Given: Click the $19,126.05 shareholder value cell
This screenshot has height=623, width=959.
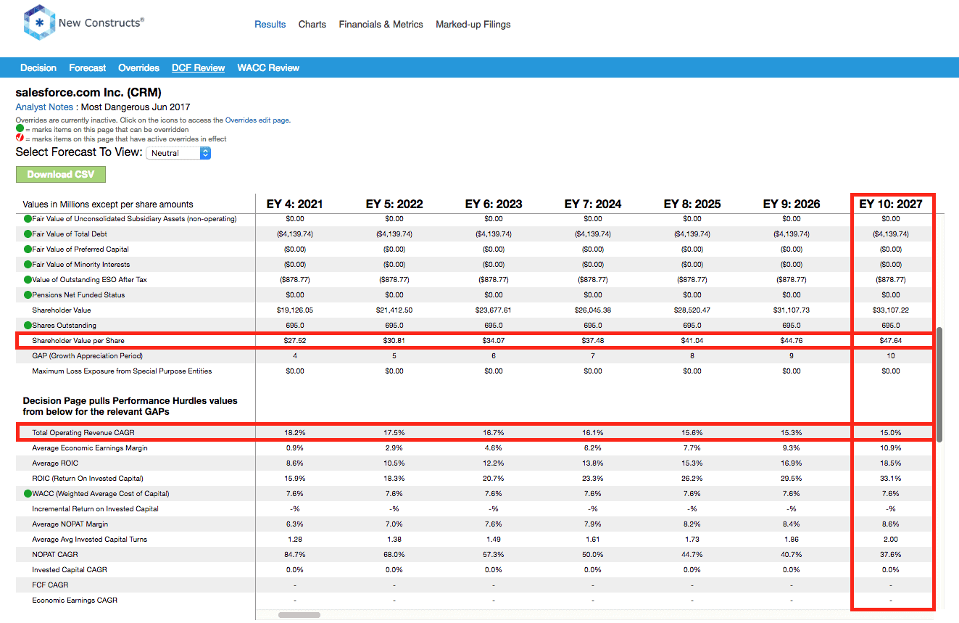Looking at the screenshot, I should tap(295, 310).
